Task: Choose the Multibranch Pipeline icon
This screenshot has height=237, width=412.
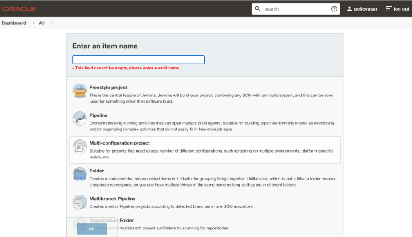Action: (x=80, y=202)
